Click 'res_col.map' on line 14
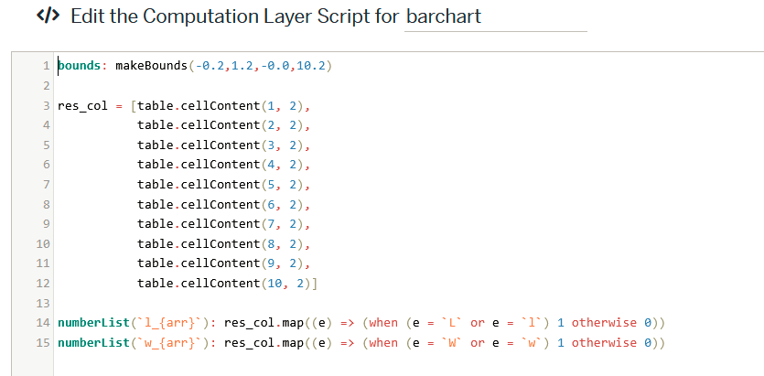Image resolution: width=764 pixels, height=376 pixels. click(264, 323)
